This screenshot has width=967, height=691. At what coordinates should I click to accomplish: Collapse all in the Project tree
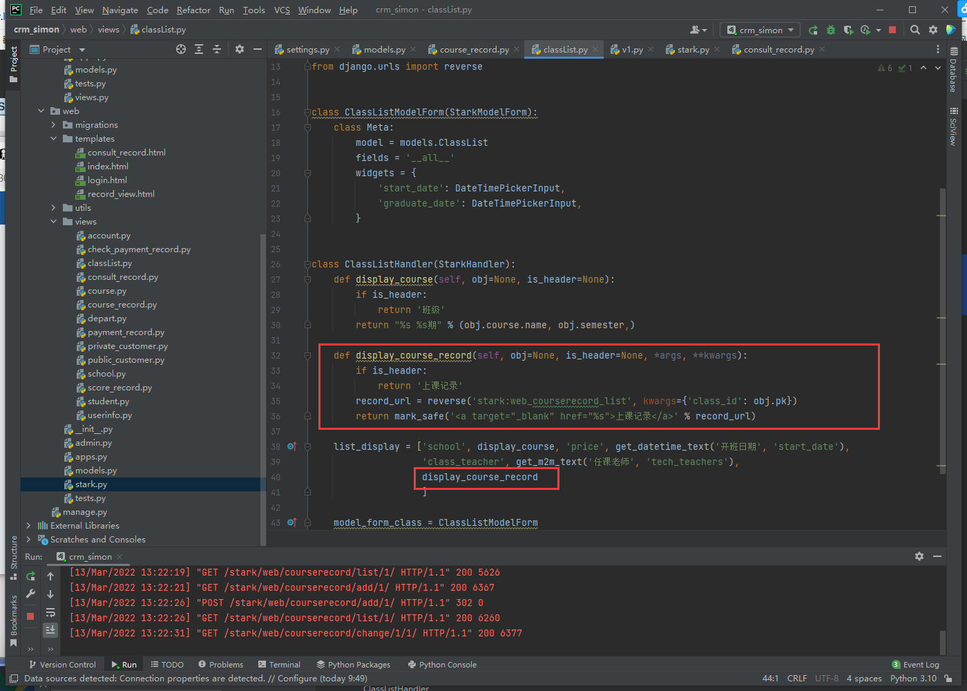coord(217,49)
